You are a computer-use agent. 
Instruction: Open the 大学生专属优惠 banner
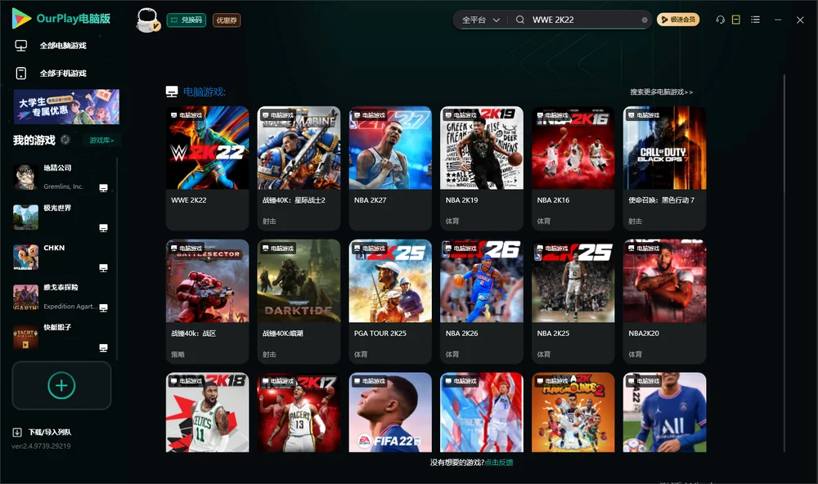coord(66,106)
